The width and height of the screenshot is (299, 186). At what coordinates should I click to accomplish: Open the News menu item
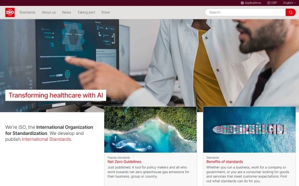tap(66, 12)
